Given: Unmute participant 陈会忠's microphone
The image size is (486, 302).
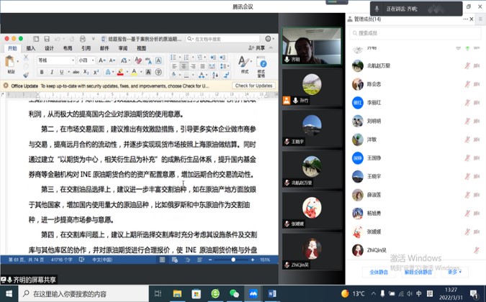Looking at the screenshot, I should [x=467, y=84].
